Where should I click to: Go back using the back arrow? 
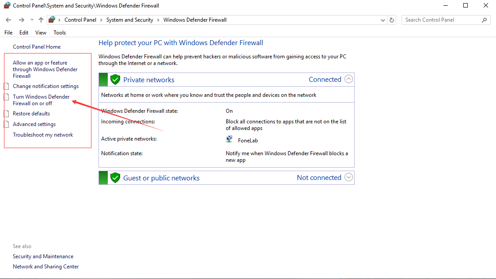click(x=8, y=20)
